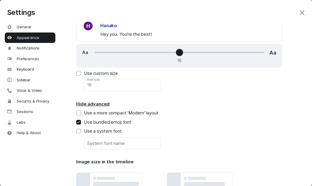Click the lock icon for Security & Privacy
This screenshot has height=186, width=312.
10,101
